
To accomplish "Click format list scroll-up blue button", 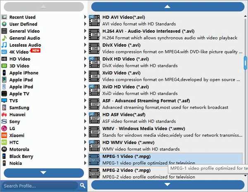I will pyautogui.click(x=168, y=7).
